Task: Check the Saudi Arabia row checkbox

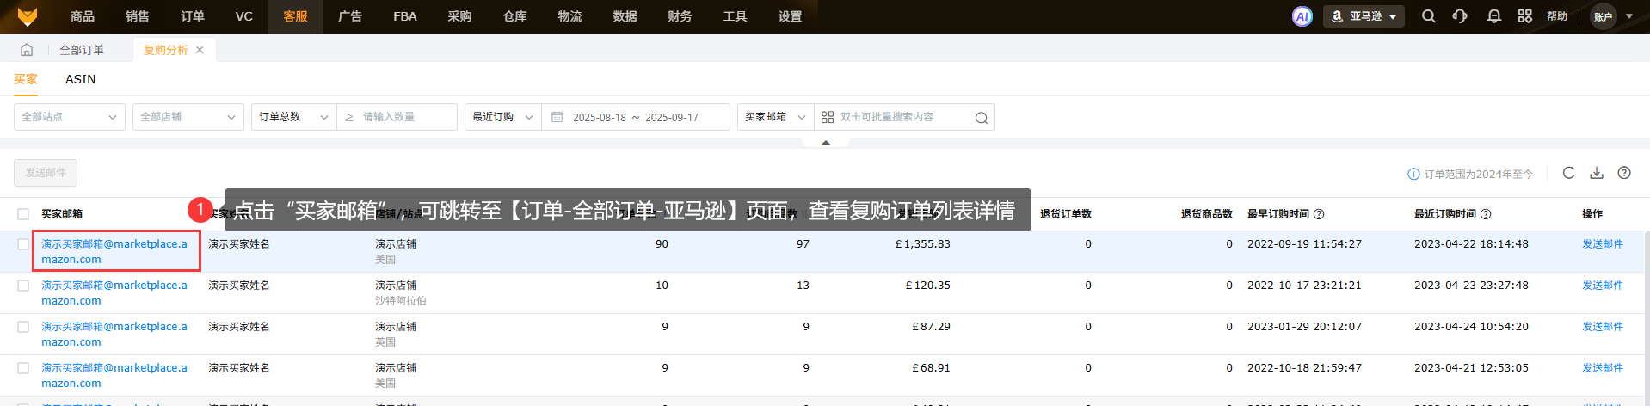Action: (23, 286)
